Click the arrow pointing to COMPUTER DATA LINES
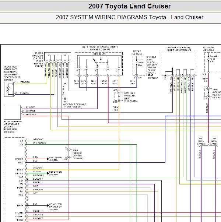The image size is (221, 222). pyautogui.click(x=48, y=205)
